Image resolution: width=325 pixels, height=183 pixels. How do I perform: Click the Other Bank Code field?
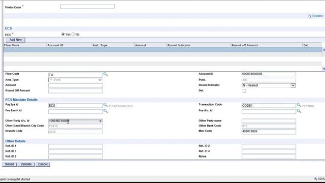tap(269, 126)
